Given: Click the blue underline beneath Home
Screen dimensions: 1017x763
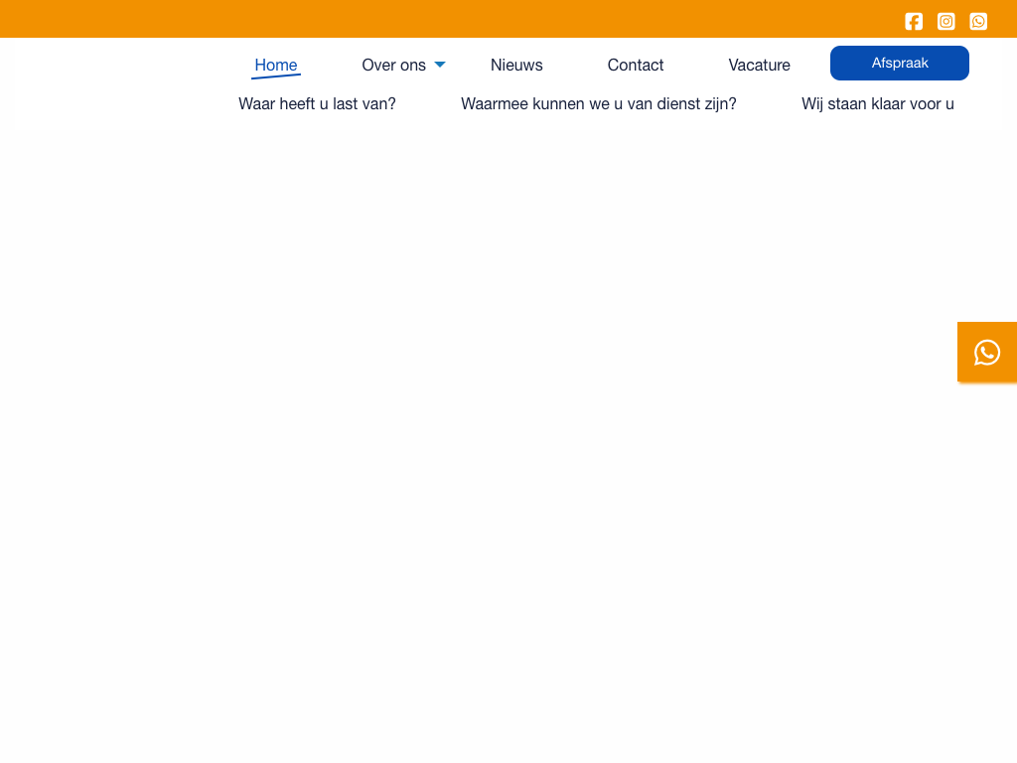Looking at the screenshot, I should pyautogui.click(x=276, y=76).
